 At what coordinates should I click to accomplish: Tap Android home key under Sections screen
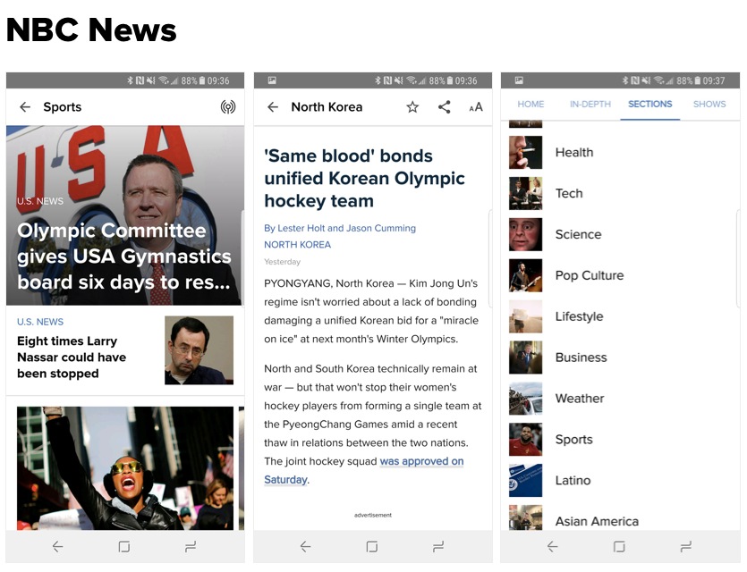(x=619, y=546)
